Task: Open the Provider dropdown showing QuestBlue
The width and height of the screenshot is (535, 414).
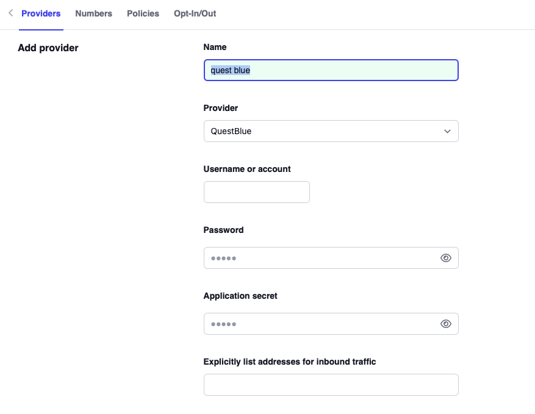Action: point(323,131)
